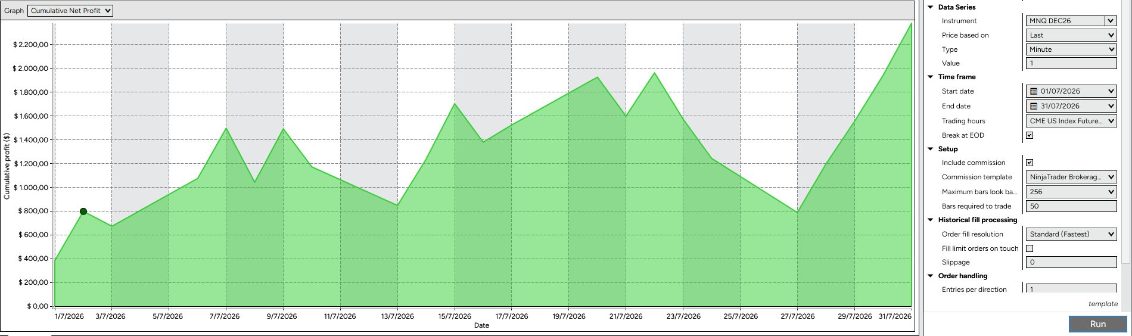Click the Date x-axis title
This screenshot has height=336, width=1132.
[x=481, y=325]
